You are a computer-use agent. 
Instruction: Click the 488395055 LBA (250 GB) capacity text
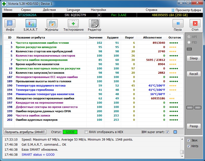[170, 15]
